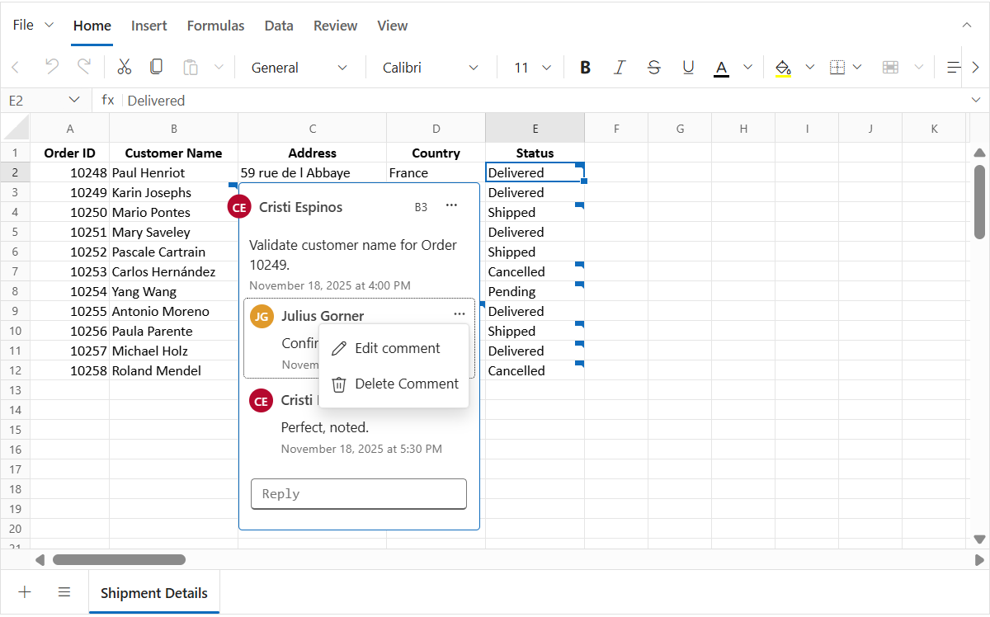Toggle Strikethrough formatting
This screenshot has width=990, height=617.
pyautogui.click(x=654, y=68)
